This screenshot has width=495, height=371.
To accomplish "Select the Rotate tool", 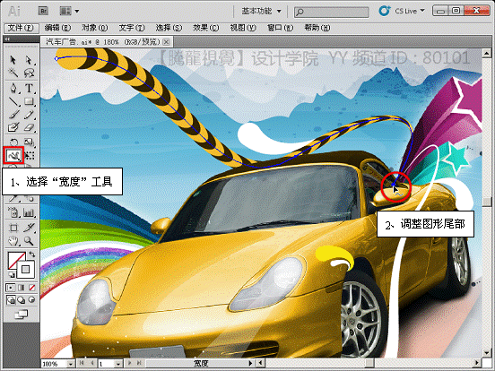I will [13, 142].
